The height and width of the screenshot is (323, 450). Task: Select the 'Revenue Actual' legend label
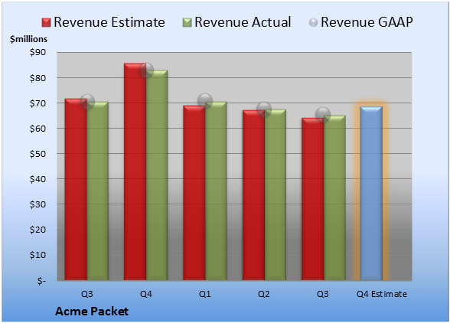tap(243, 22)
